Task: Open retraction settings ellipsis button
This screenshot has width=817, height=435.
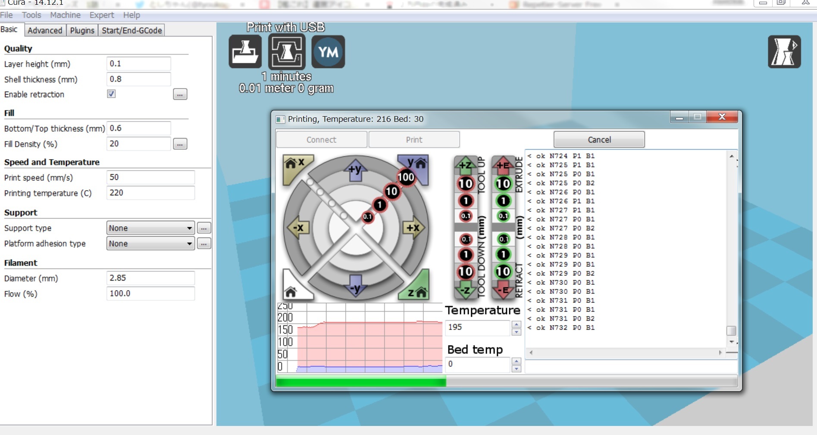Action: click(x=180, y=94)
